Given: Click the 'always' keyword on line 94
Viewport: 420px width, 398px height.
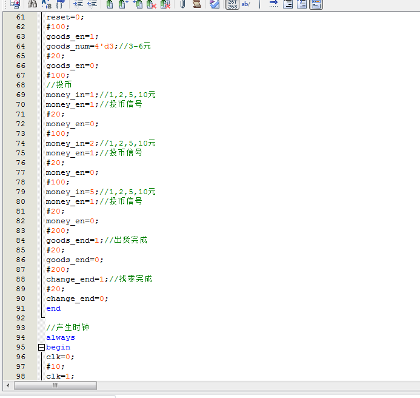Looking at the screenshot, I should point(61,337).
